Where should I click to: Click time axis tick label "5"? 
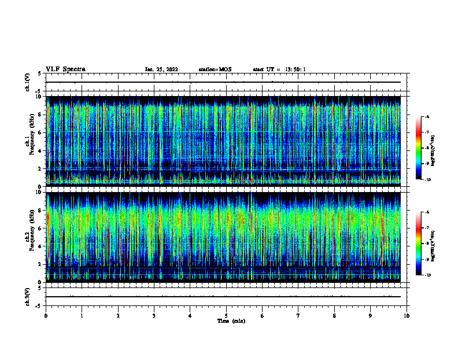click(226, 316)
